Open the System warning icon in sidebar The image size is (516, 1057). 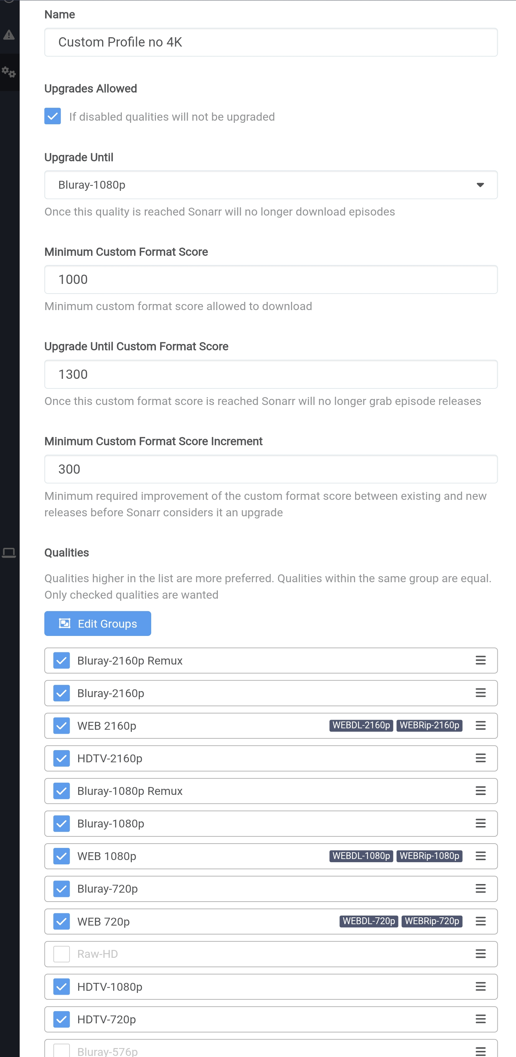tap(9, 35)
